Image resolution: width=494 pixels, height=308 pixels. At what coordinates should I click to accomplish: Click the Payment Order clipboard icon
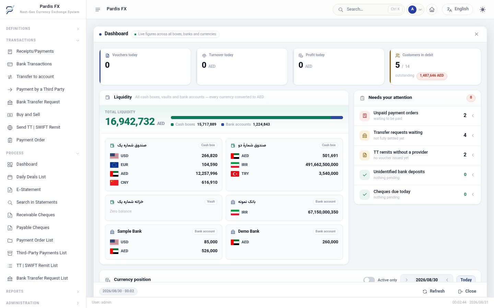[x=10, y=140]
